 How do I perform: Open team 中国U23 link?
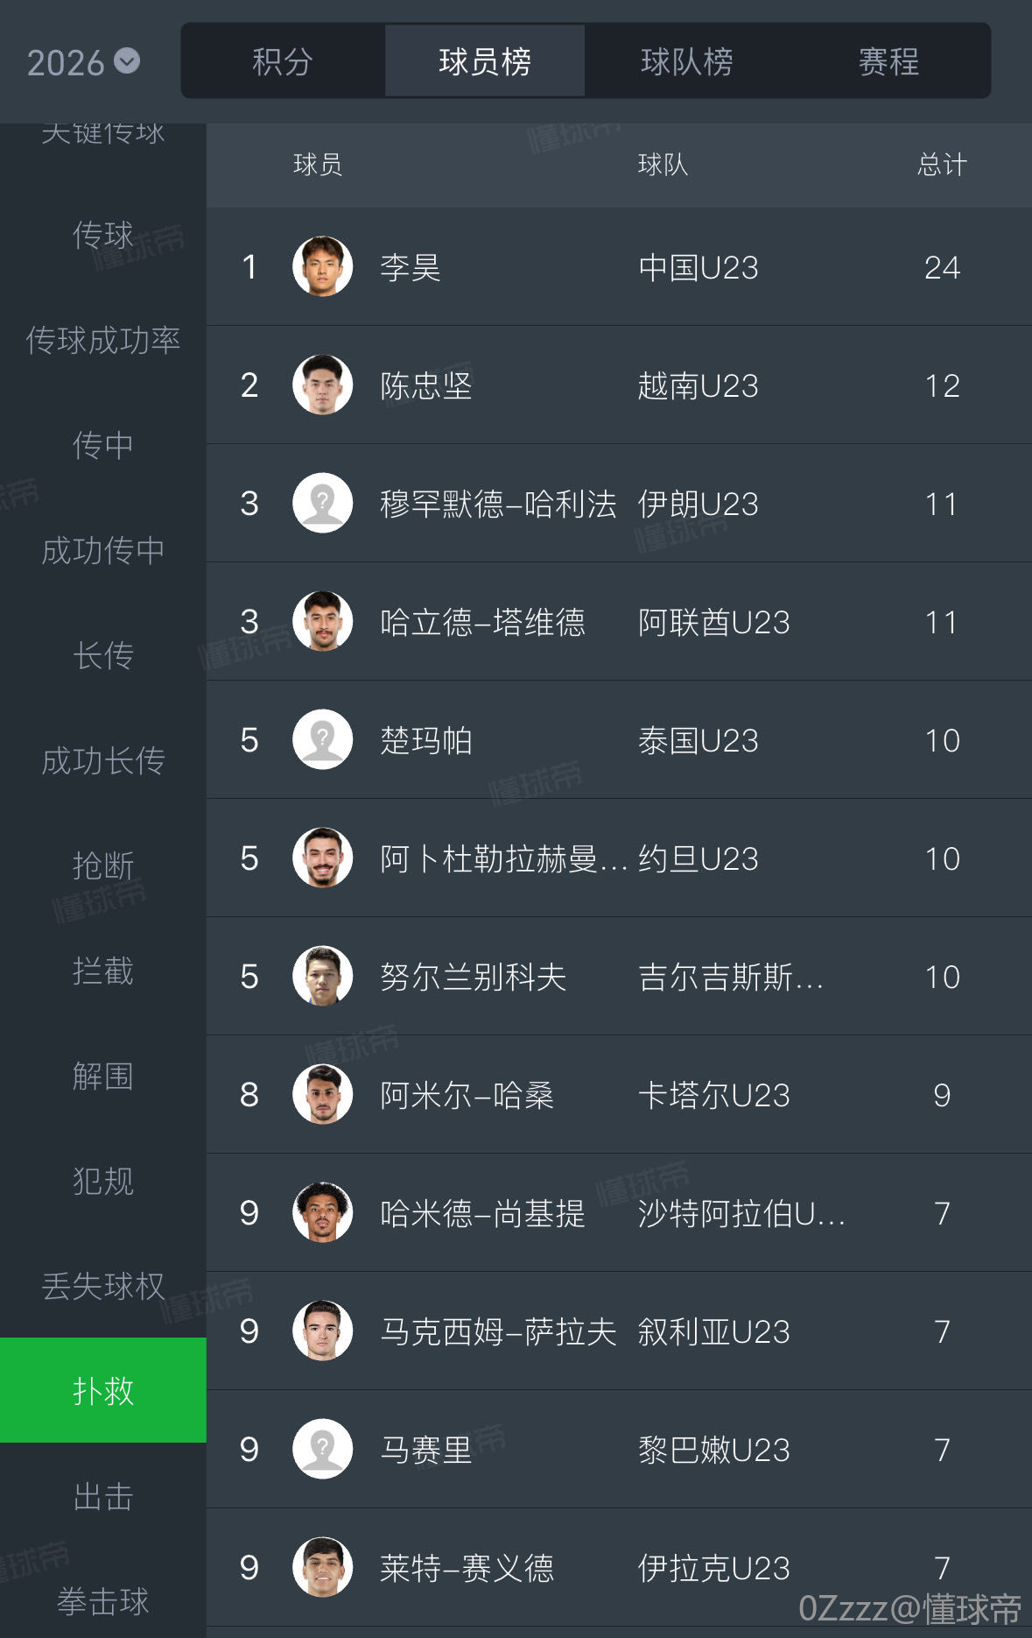tap(698, 267)
